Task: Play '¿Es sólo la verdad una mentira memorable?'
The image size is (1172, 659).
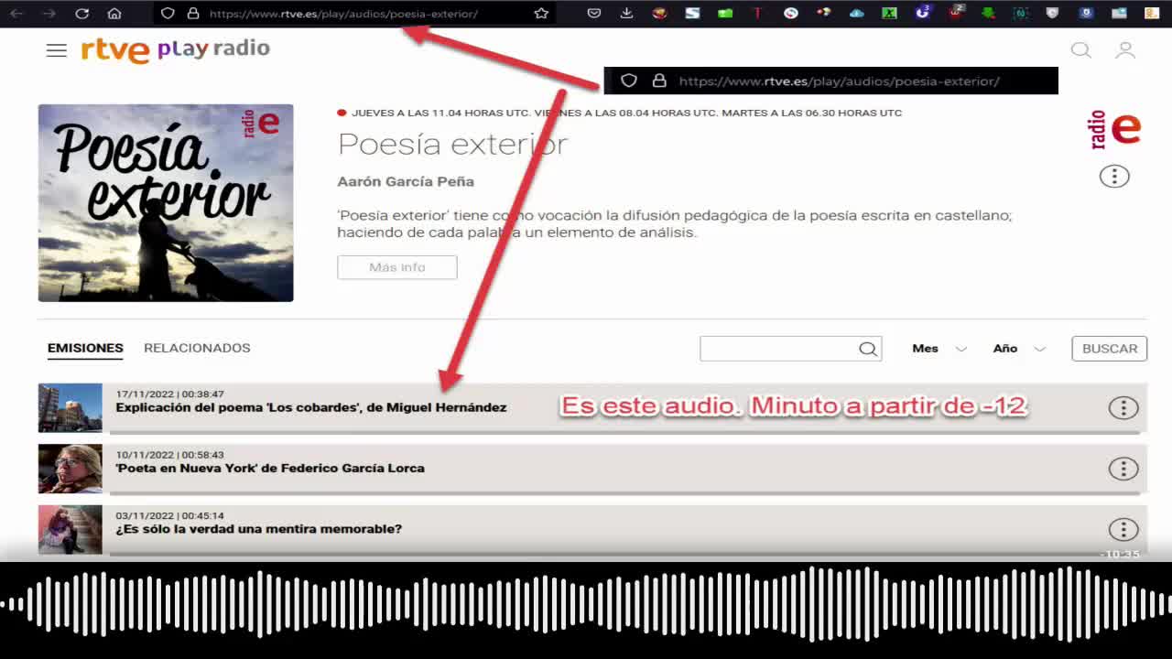Action: coord(259,529)
